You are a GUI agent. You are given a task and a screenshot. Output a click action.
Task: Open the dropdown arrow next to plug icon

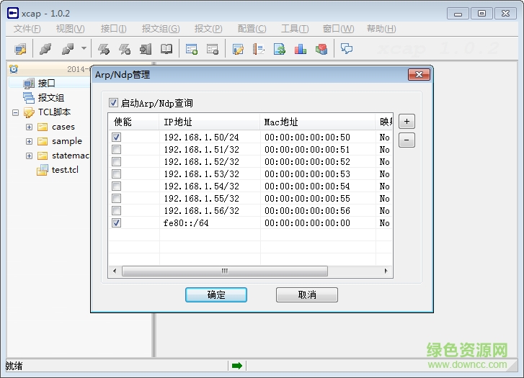coord(84,49)
